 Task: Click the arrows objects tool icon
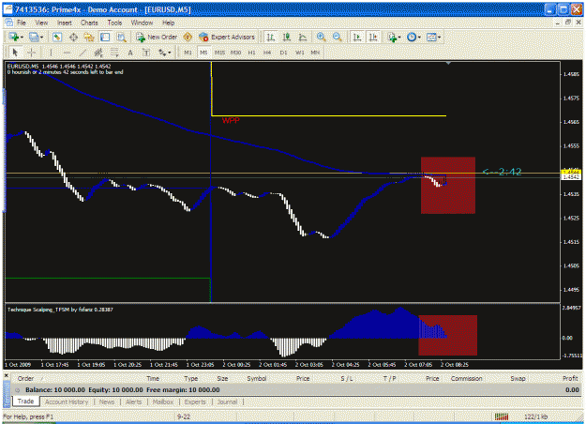point(162,53)
